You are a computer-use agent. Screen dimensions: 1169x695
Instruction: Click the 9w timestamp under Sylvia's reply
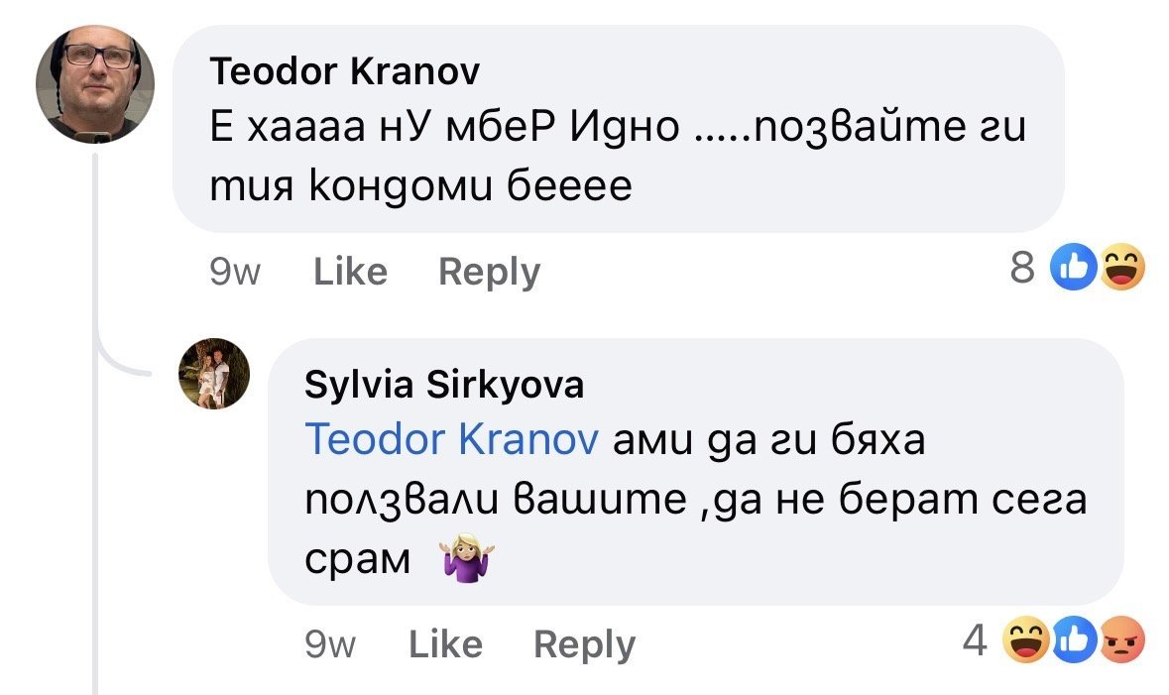click(x=330, y=644)
